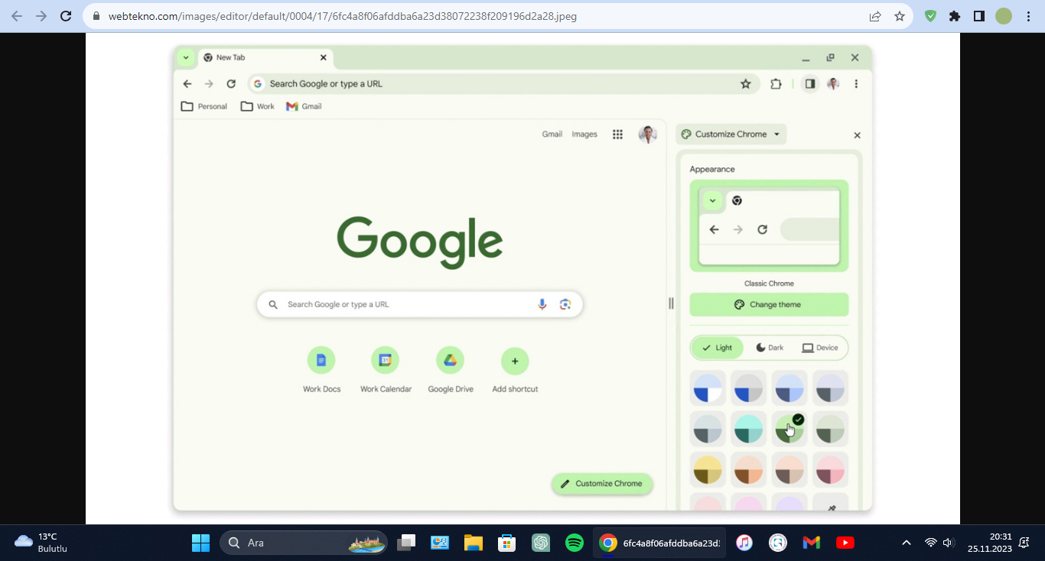Open File Explorer from the taskbar
Image resolution: width=1045 pixels, height=561 pixels.
[x=474, y=543]
